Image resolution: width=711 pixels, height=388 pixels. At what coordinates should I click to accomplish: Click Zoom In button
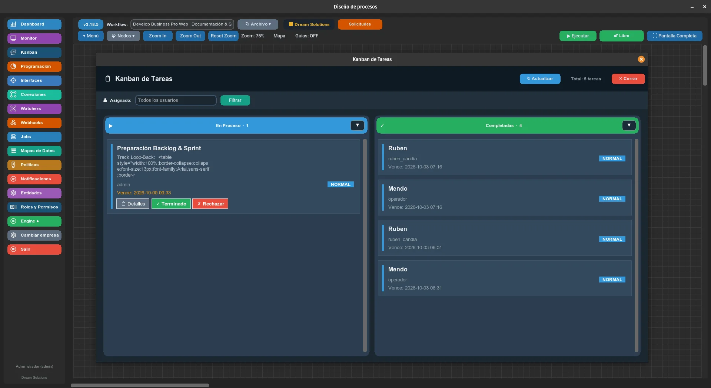pos(157,36)
